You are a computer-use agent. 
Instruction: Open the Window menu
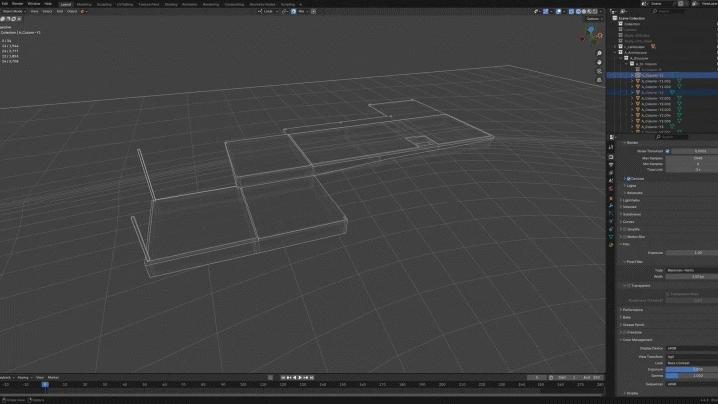coord(34,4)
